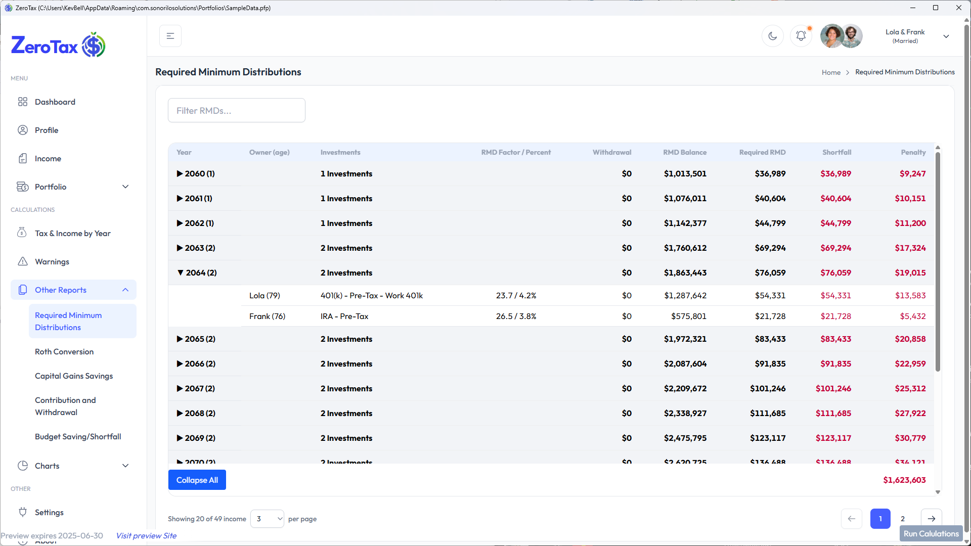Expand the Portfolio submenu chevron

click(x=125, y=187)
